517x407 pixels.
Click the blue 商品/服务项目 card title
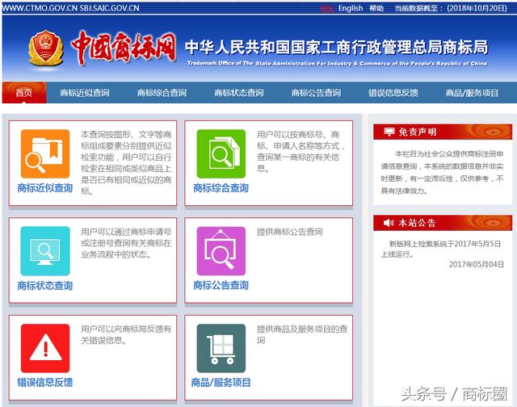point(221,382)
